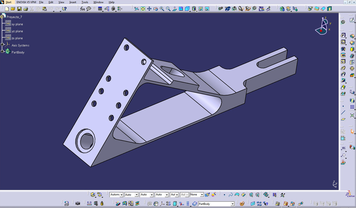Open the ENOVIA V5 VPM menu
The width and height of the screenshot is (356, 208).
pyautogui.click(x=26, y=2)
